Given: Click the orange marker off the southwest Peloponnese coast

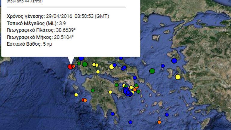Looking at the screenshot, I should [85, 101].
